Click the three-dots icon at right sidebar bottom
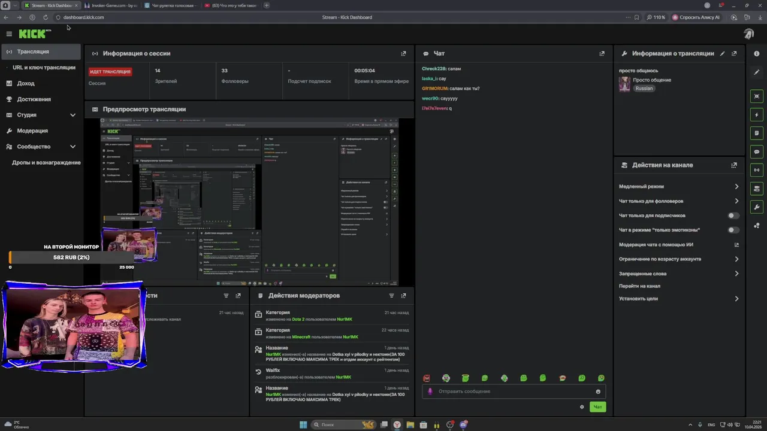 (757, 226)
